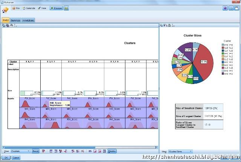Click the Preview button

56,8
